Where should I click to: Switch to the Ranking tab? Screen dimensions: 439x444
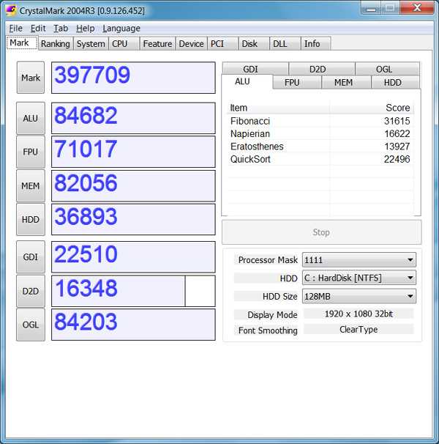[56, 44]
